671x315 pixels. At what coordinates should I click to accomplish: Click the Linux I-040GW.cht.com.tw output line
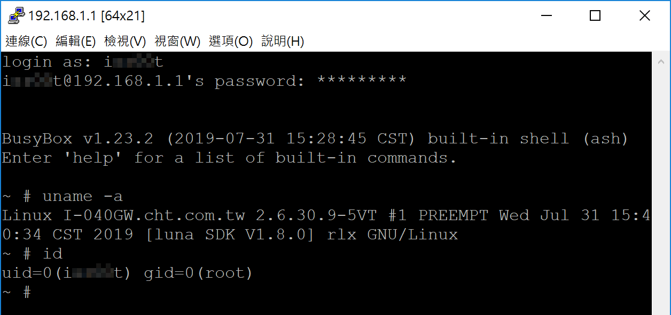pyautogui.click(x=326, y=225)
